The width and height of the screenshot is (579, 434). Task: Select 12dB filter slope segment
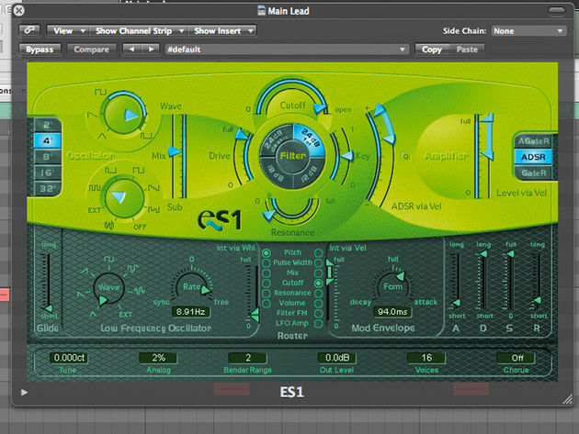[310, 173]
